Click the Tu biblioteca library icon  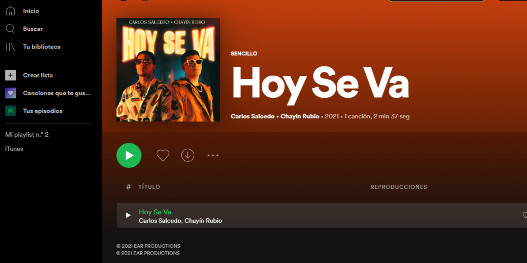pos(10,47)
